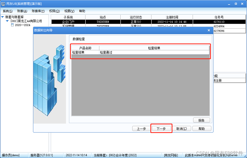Open the 账套(A) menu
Image resolution: width=247 pixels, height=158 pixels.
coord(22,11)
